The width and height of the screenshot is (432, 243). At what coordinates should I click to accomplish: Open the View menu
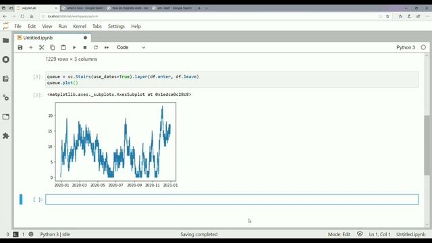coord(47,26)
